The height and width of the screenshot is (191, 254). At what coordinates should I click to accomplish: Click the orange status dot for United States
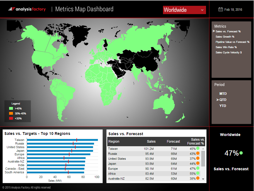click(198, 159)
